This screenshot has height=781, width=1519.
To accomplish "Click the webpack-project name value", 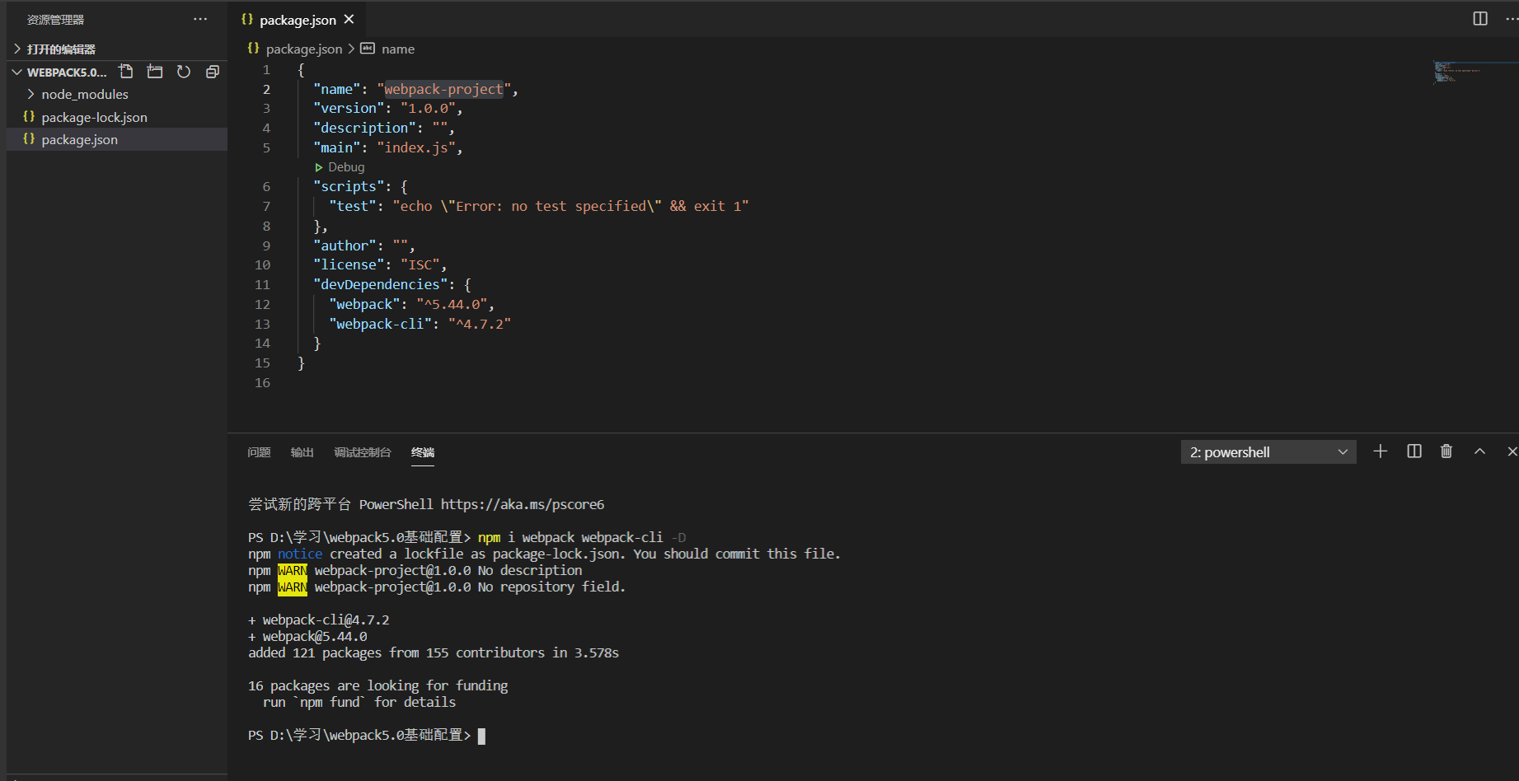I will pyautogui.click(x=443, y=89).
